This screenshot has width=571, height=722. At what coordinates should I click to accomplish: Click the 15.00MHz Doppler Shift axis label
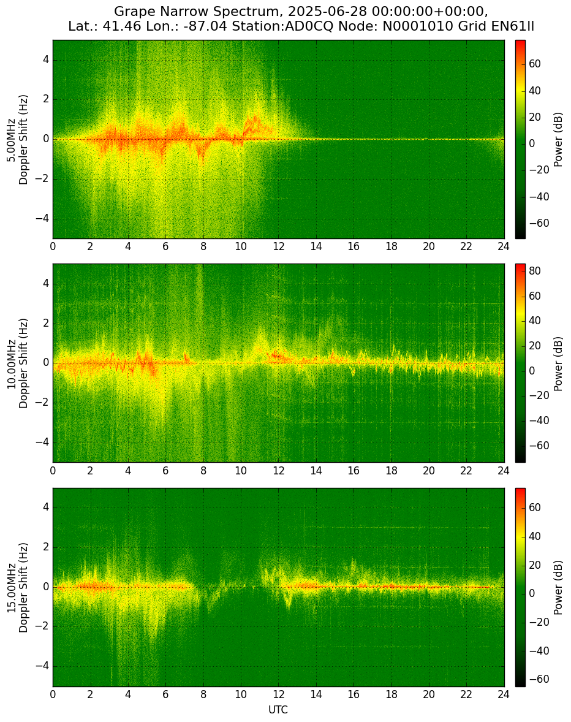click(17, 588)
